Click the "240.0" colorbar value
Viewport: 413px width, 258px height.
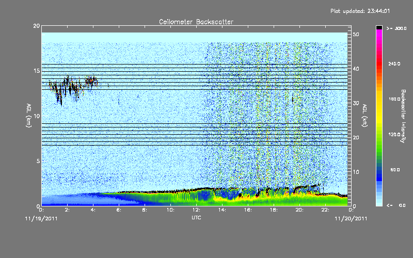pos(394,63)
